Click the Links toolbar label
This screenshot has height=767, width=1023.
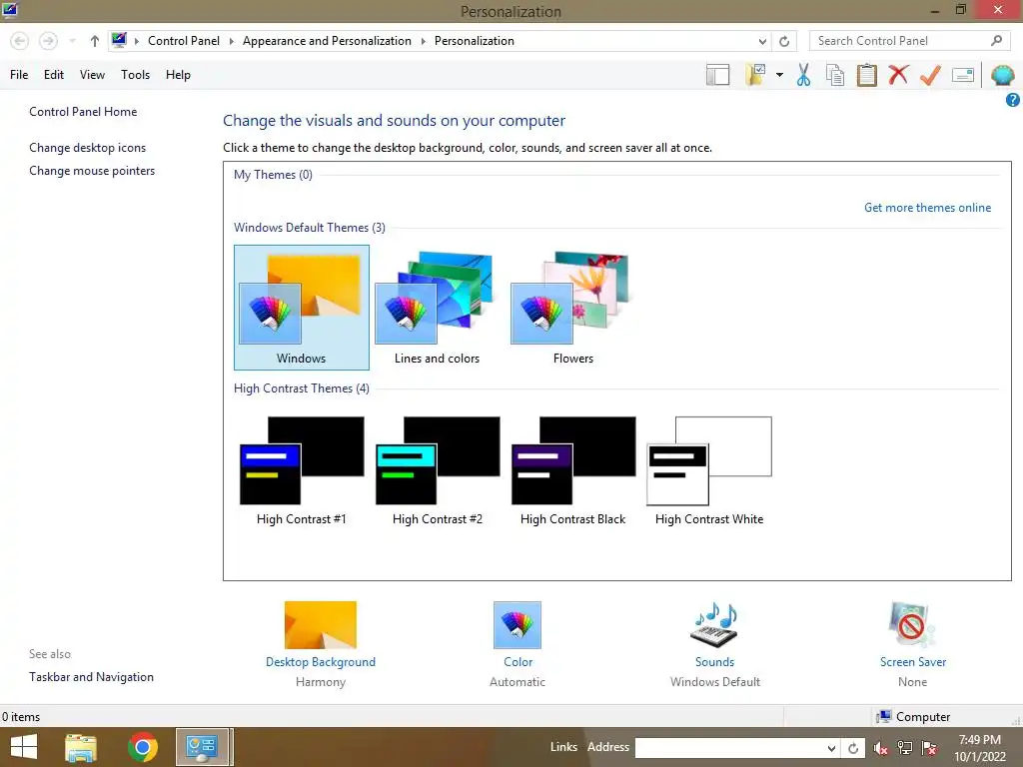click(x=563, y=747)
